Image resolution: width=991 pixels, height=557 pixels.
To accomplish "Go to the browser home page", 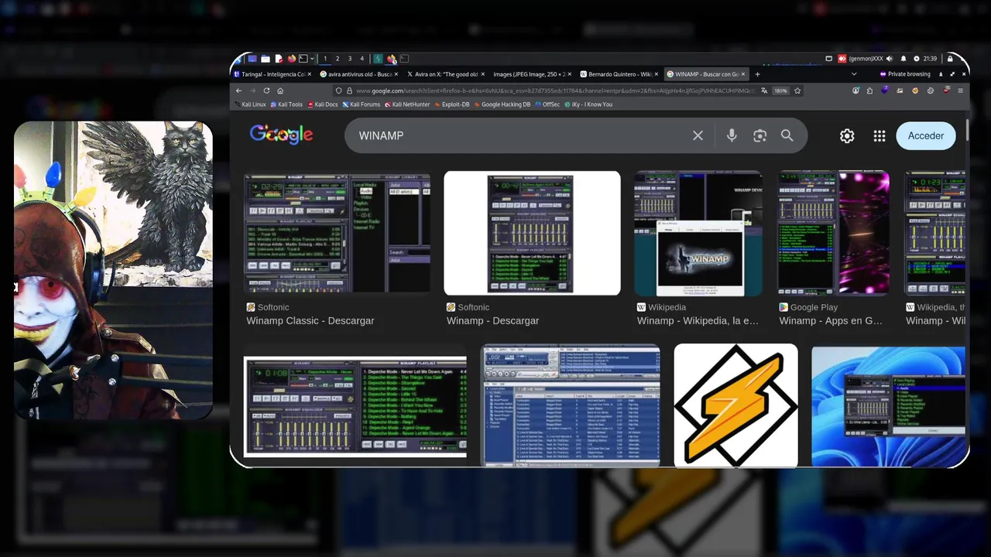I will point(280,91).
